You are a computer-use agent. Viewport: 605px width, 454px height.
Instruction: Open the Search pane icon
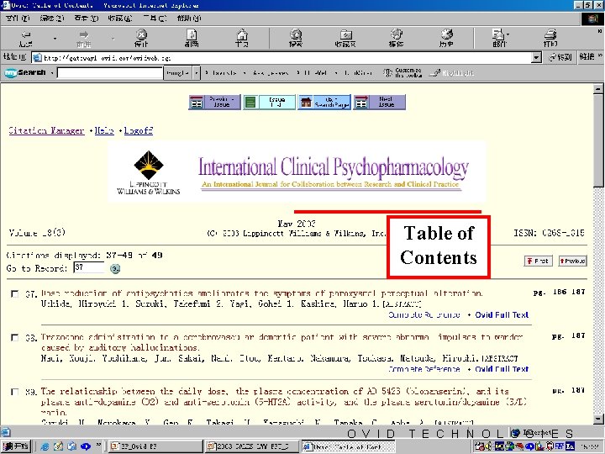click(x=296, y=38)
